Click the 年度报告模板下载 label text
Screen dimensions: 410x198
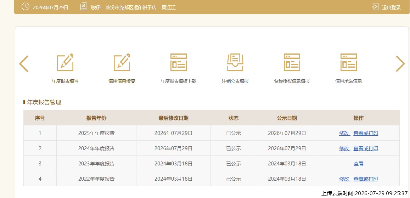(x=178, y=81)
